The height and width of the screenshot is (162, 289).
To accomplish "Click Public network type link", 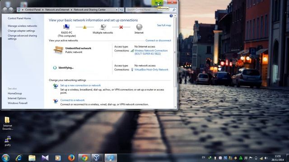I will (74, 52).
